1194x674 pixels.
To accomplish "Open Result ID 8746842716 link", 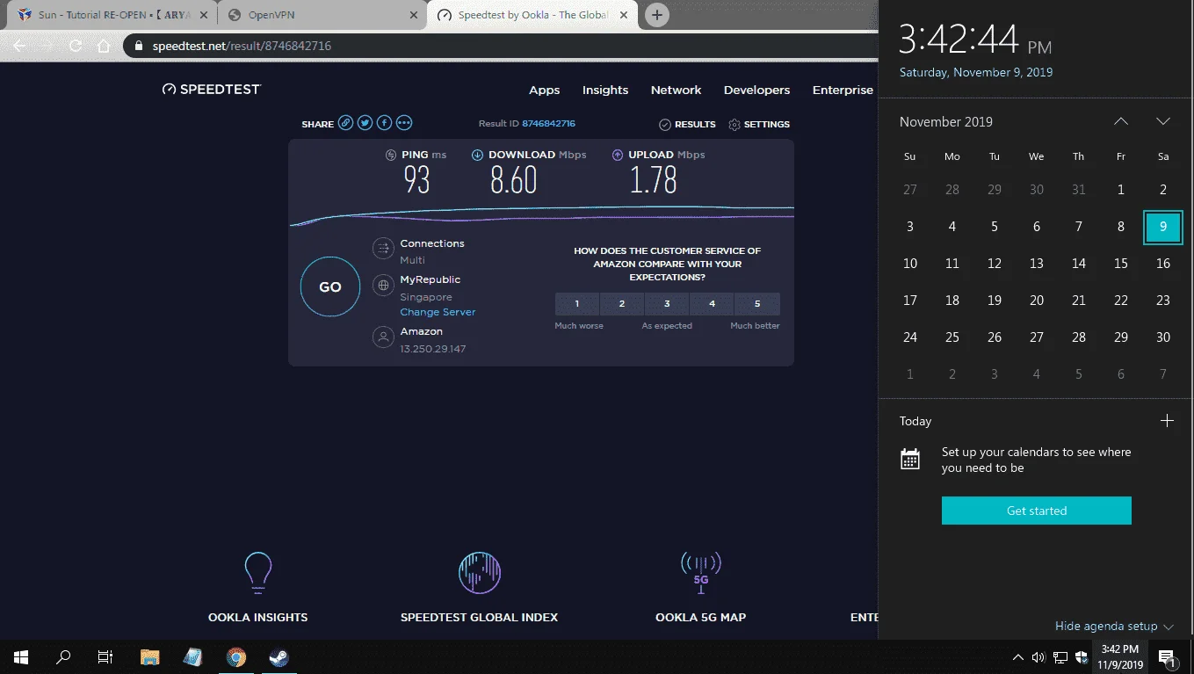I will click(x=548, y=124).
